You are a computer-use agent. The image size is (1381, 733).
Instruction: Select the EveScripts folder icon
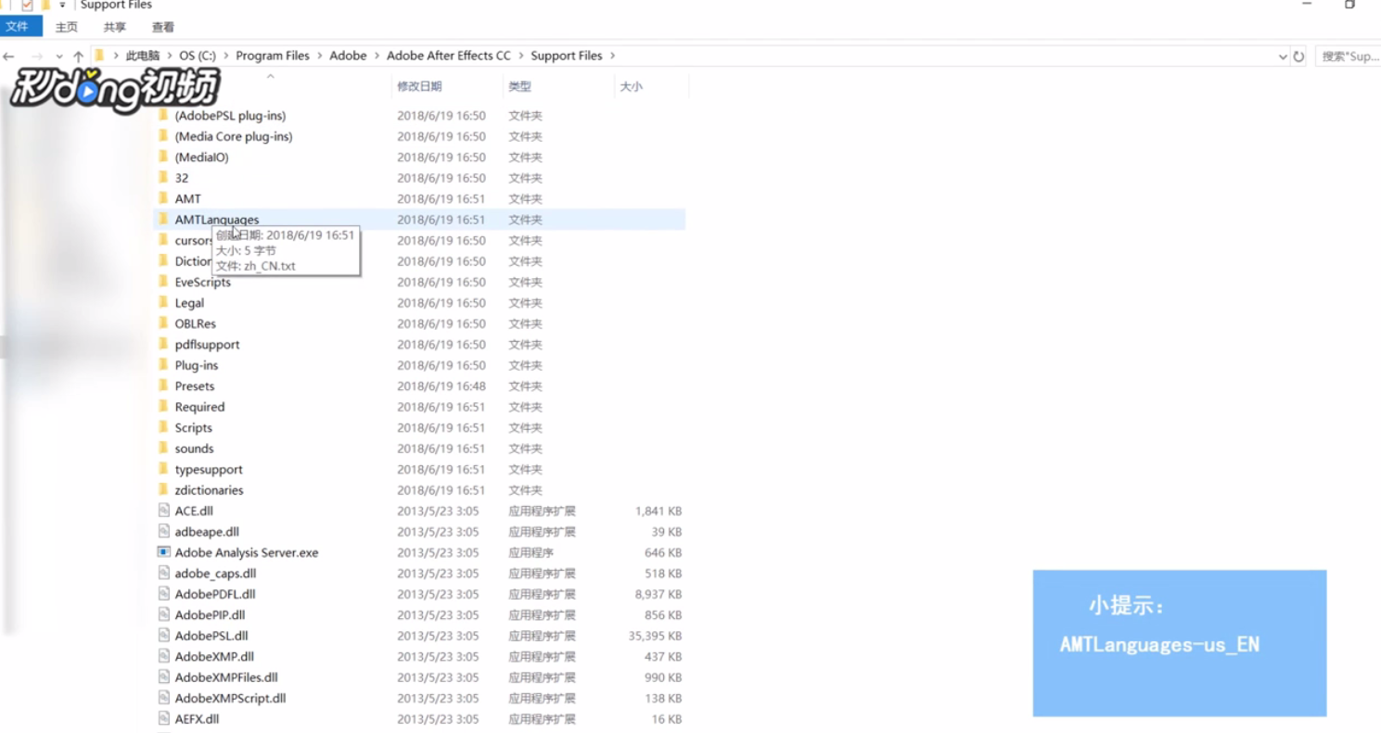[x=163, y=282]
